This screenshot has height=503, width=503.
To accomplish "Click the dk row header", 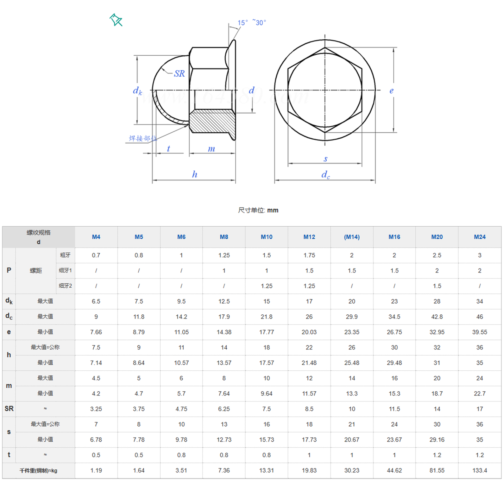I will [x=9, y=301].
